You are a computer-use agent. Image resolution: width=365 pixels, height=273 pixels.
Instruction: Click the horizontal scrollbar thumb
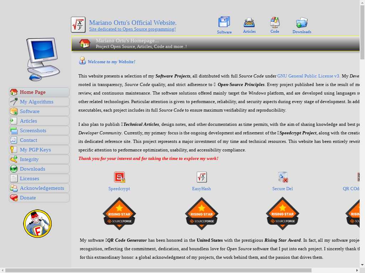(x=158, y=271)
